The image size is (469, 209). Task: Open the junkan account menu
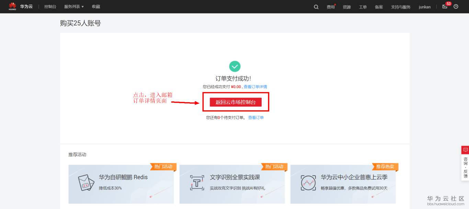tap(425, 7)
